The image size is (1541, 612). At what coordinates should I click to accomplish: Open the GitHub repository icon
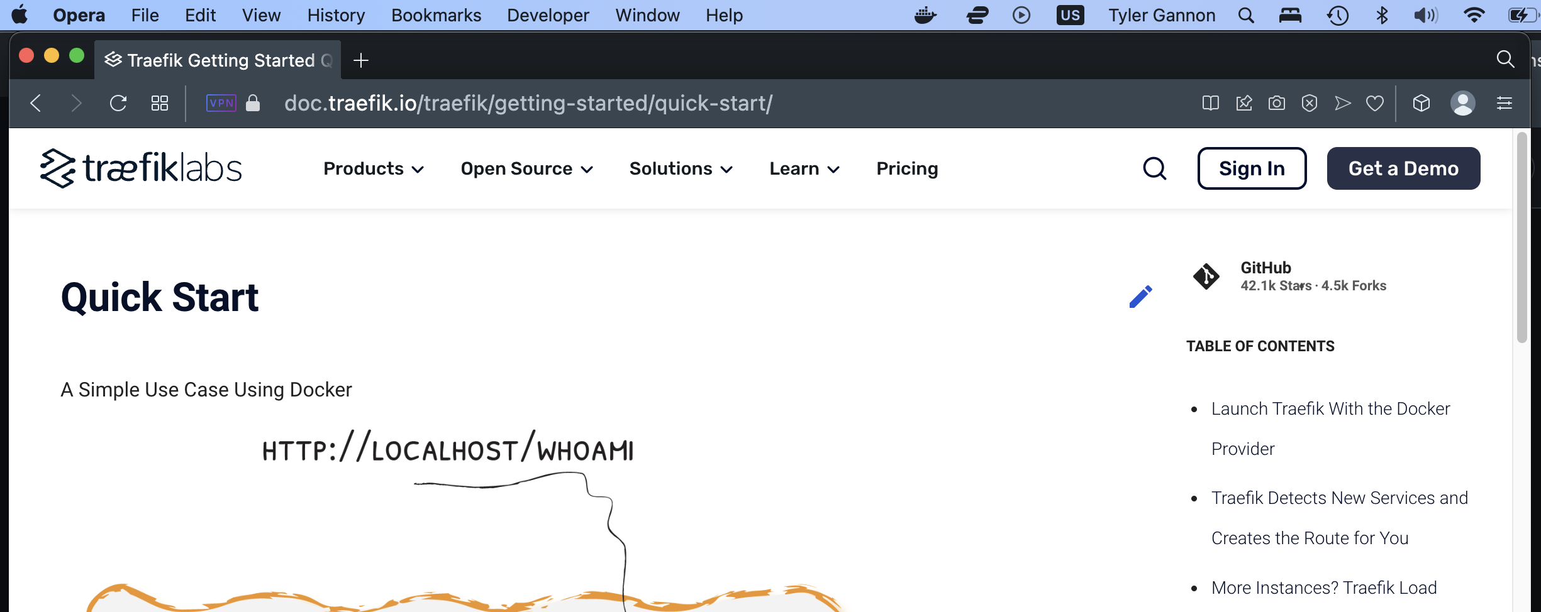click(x=1205, y=276)
